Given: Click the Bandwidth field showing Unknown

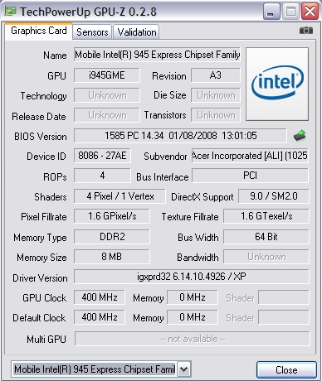Looking at the screenshot, I should [266, 257].
